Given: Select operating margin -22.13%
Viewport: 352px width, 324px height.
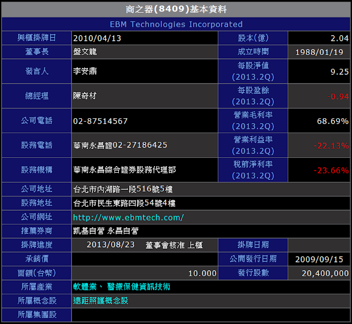Looking at the screenshot, I should (331, 146).
